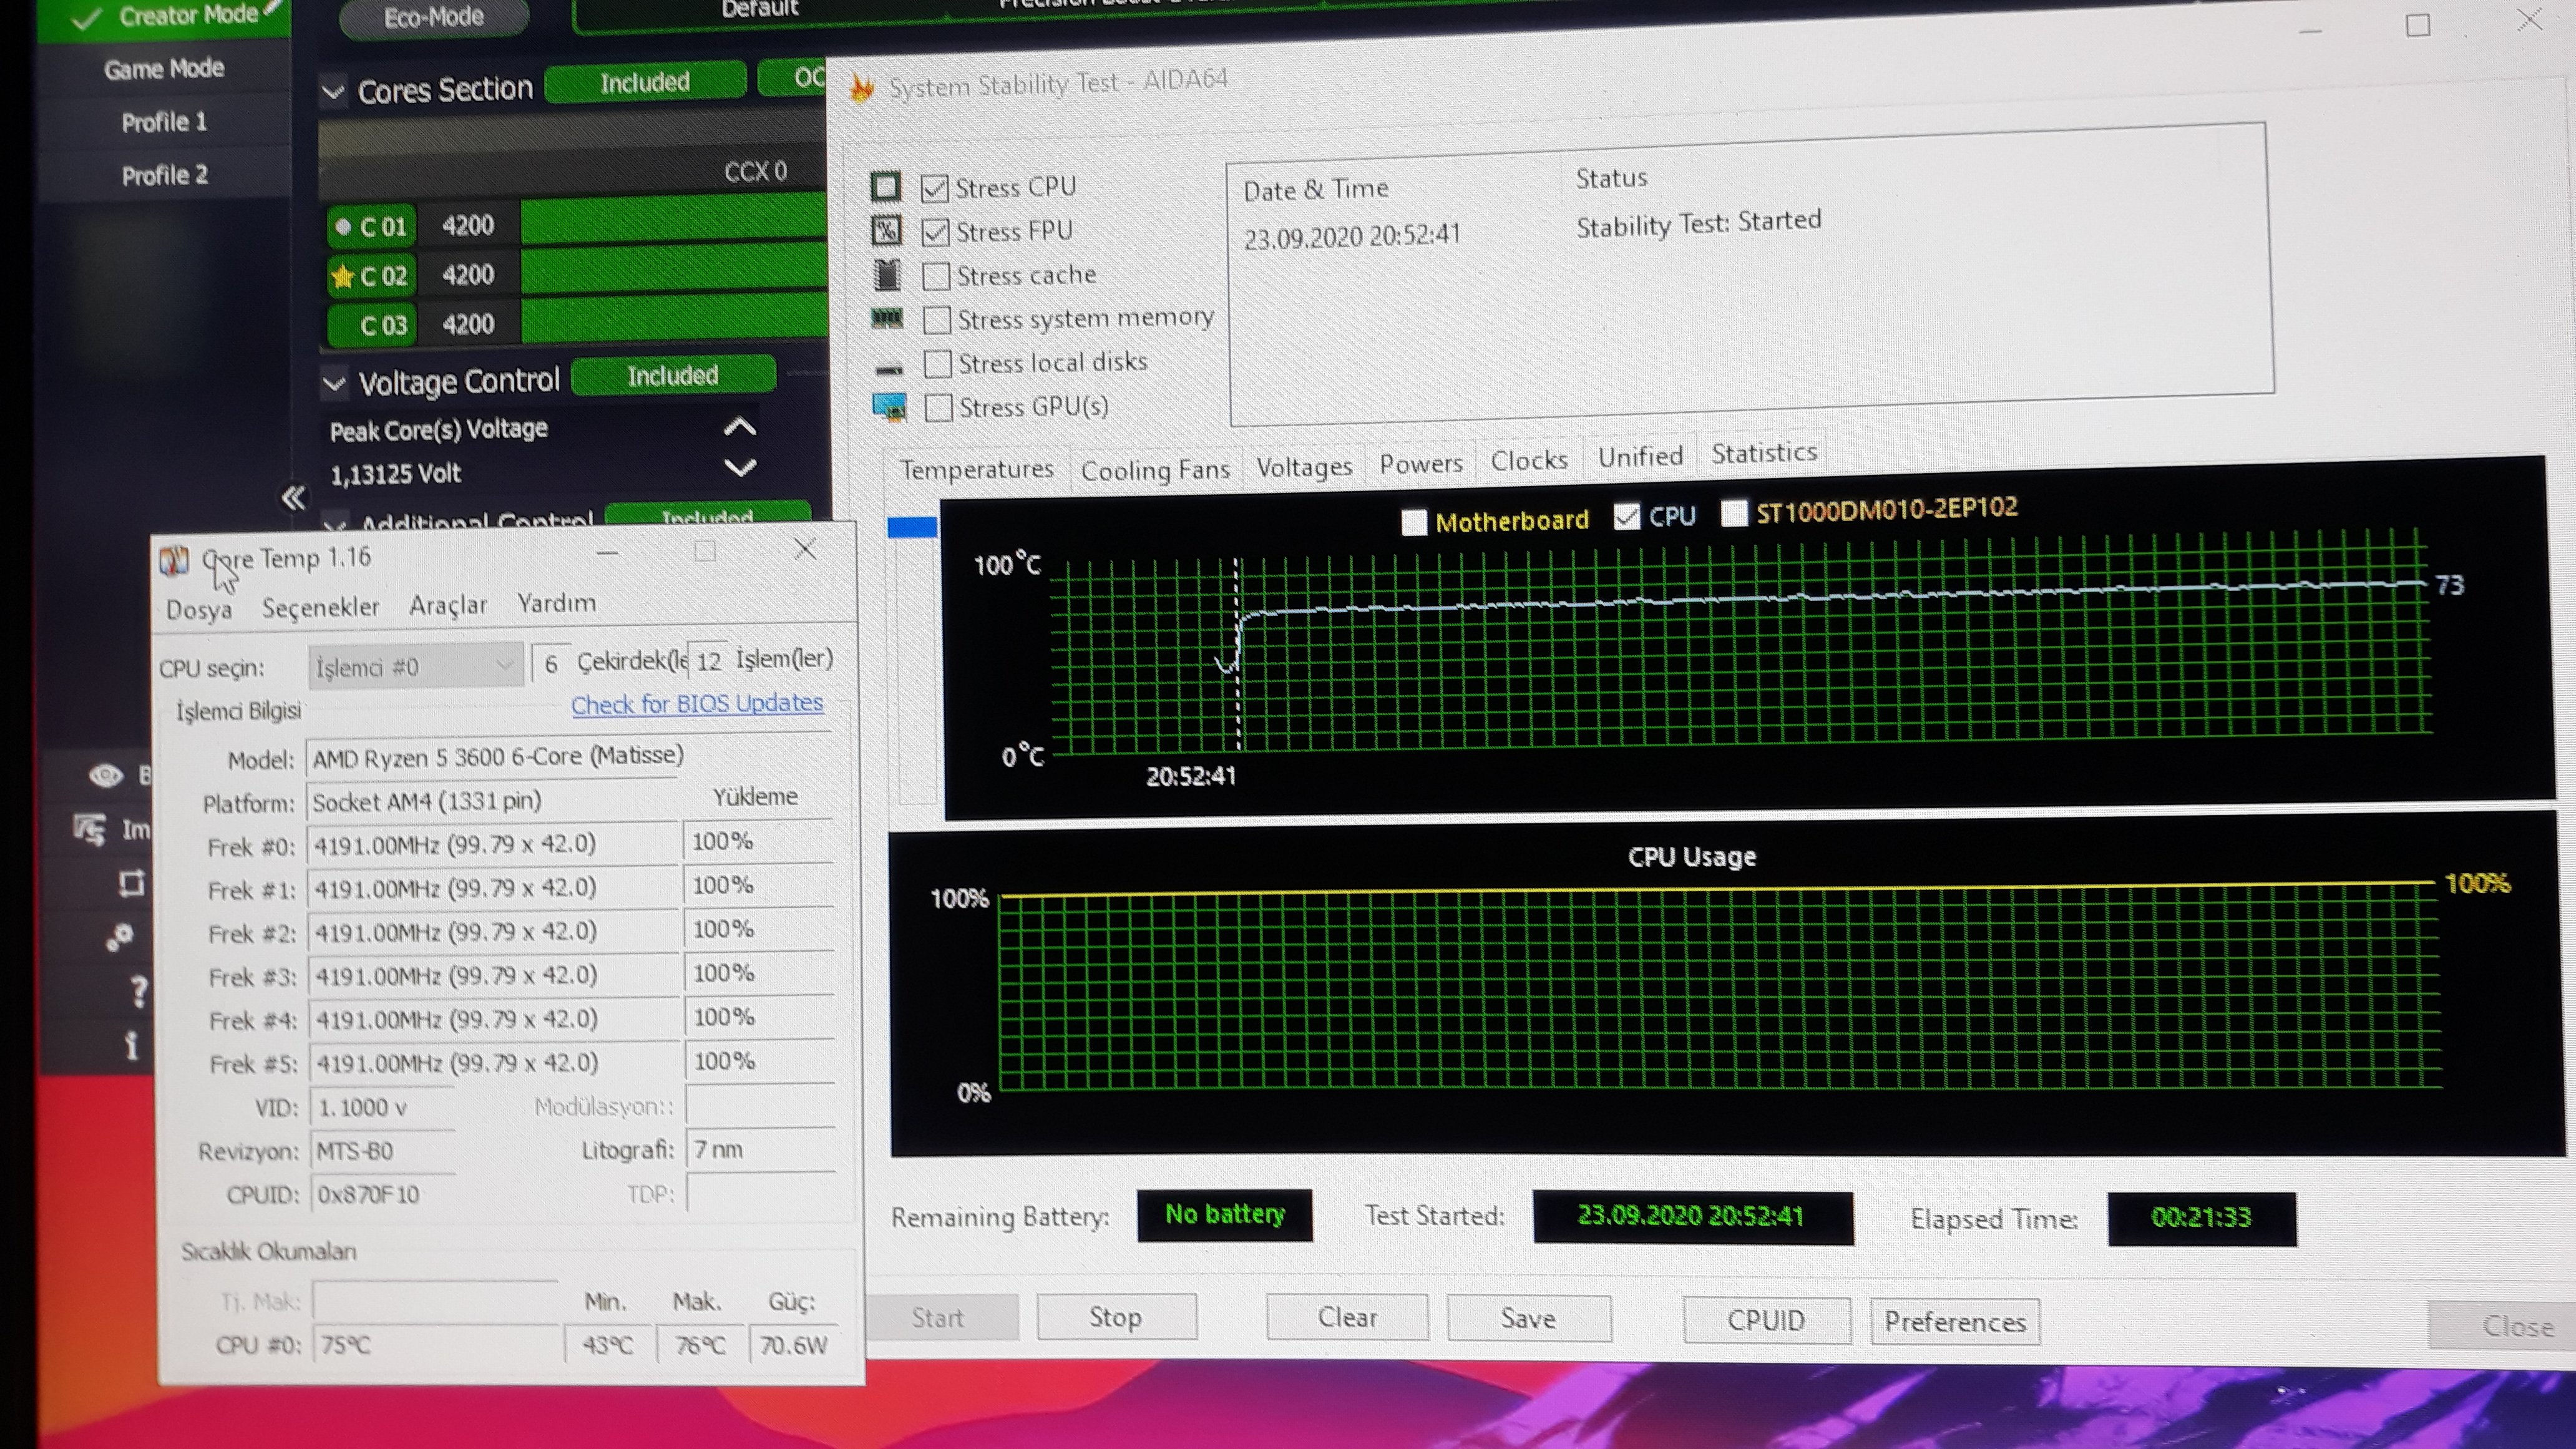Switch to the Powers tab
2576x1449 pixels.
(1420, 463)
